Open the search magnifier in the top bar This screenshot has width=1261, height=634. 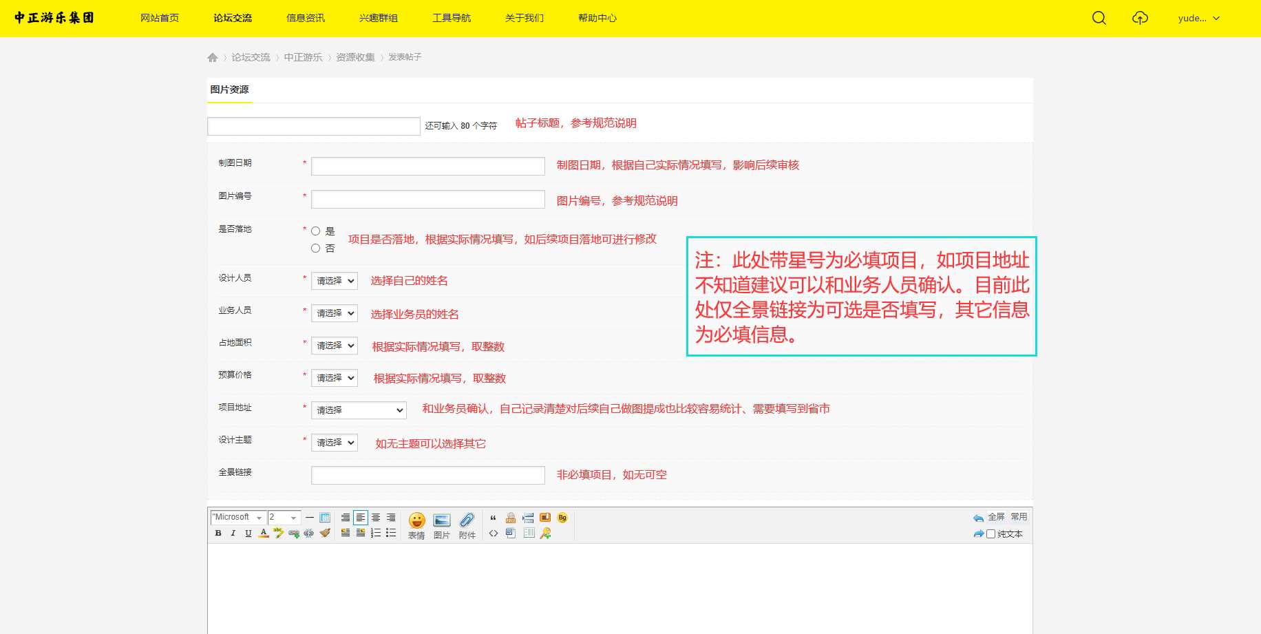coord(1099,18)
